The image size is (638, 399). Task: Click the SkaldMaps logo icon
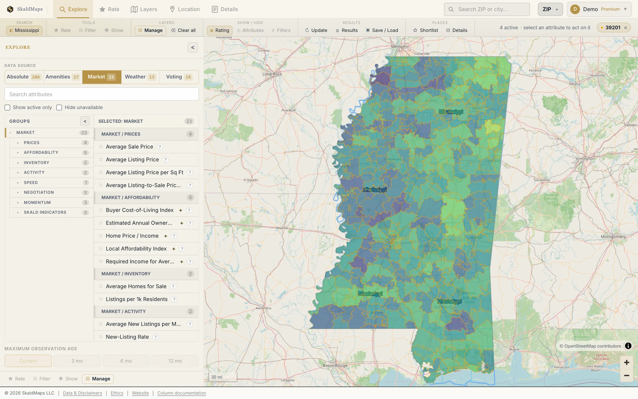click(x=10, y=9)
